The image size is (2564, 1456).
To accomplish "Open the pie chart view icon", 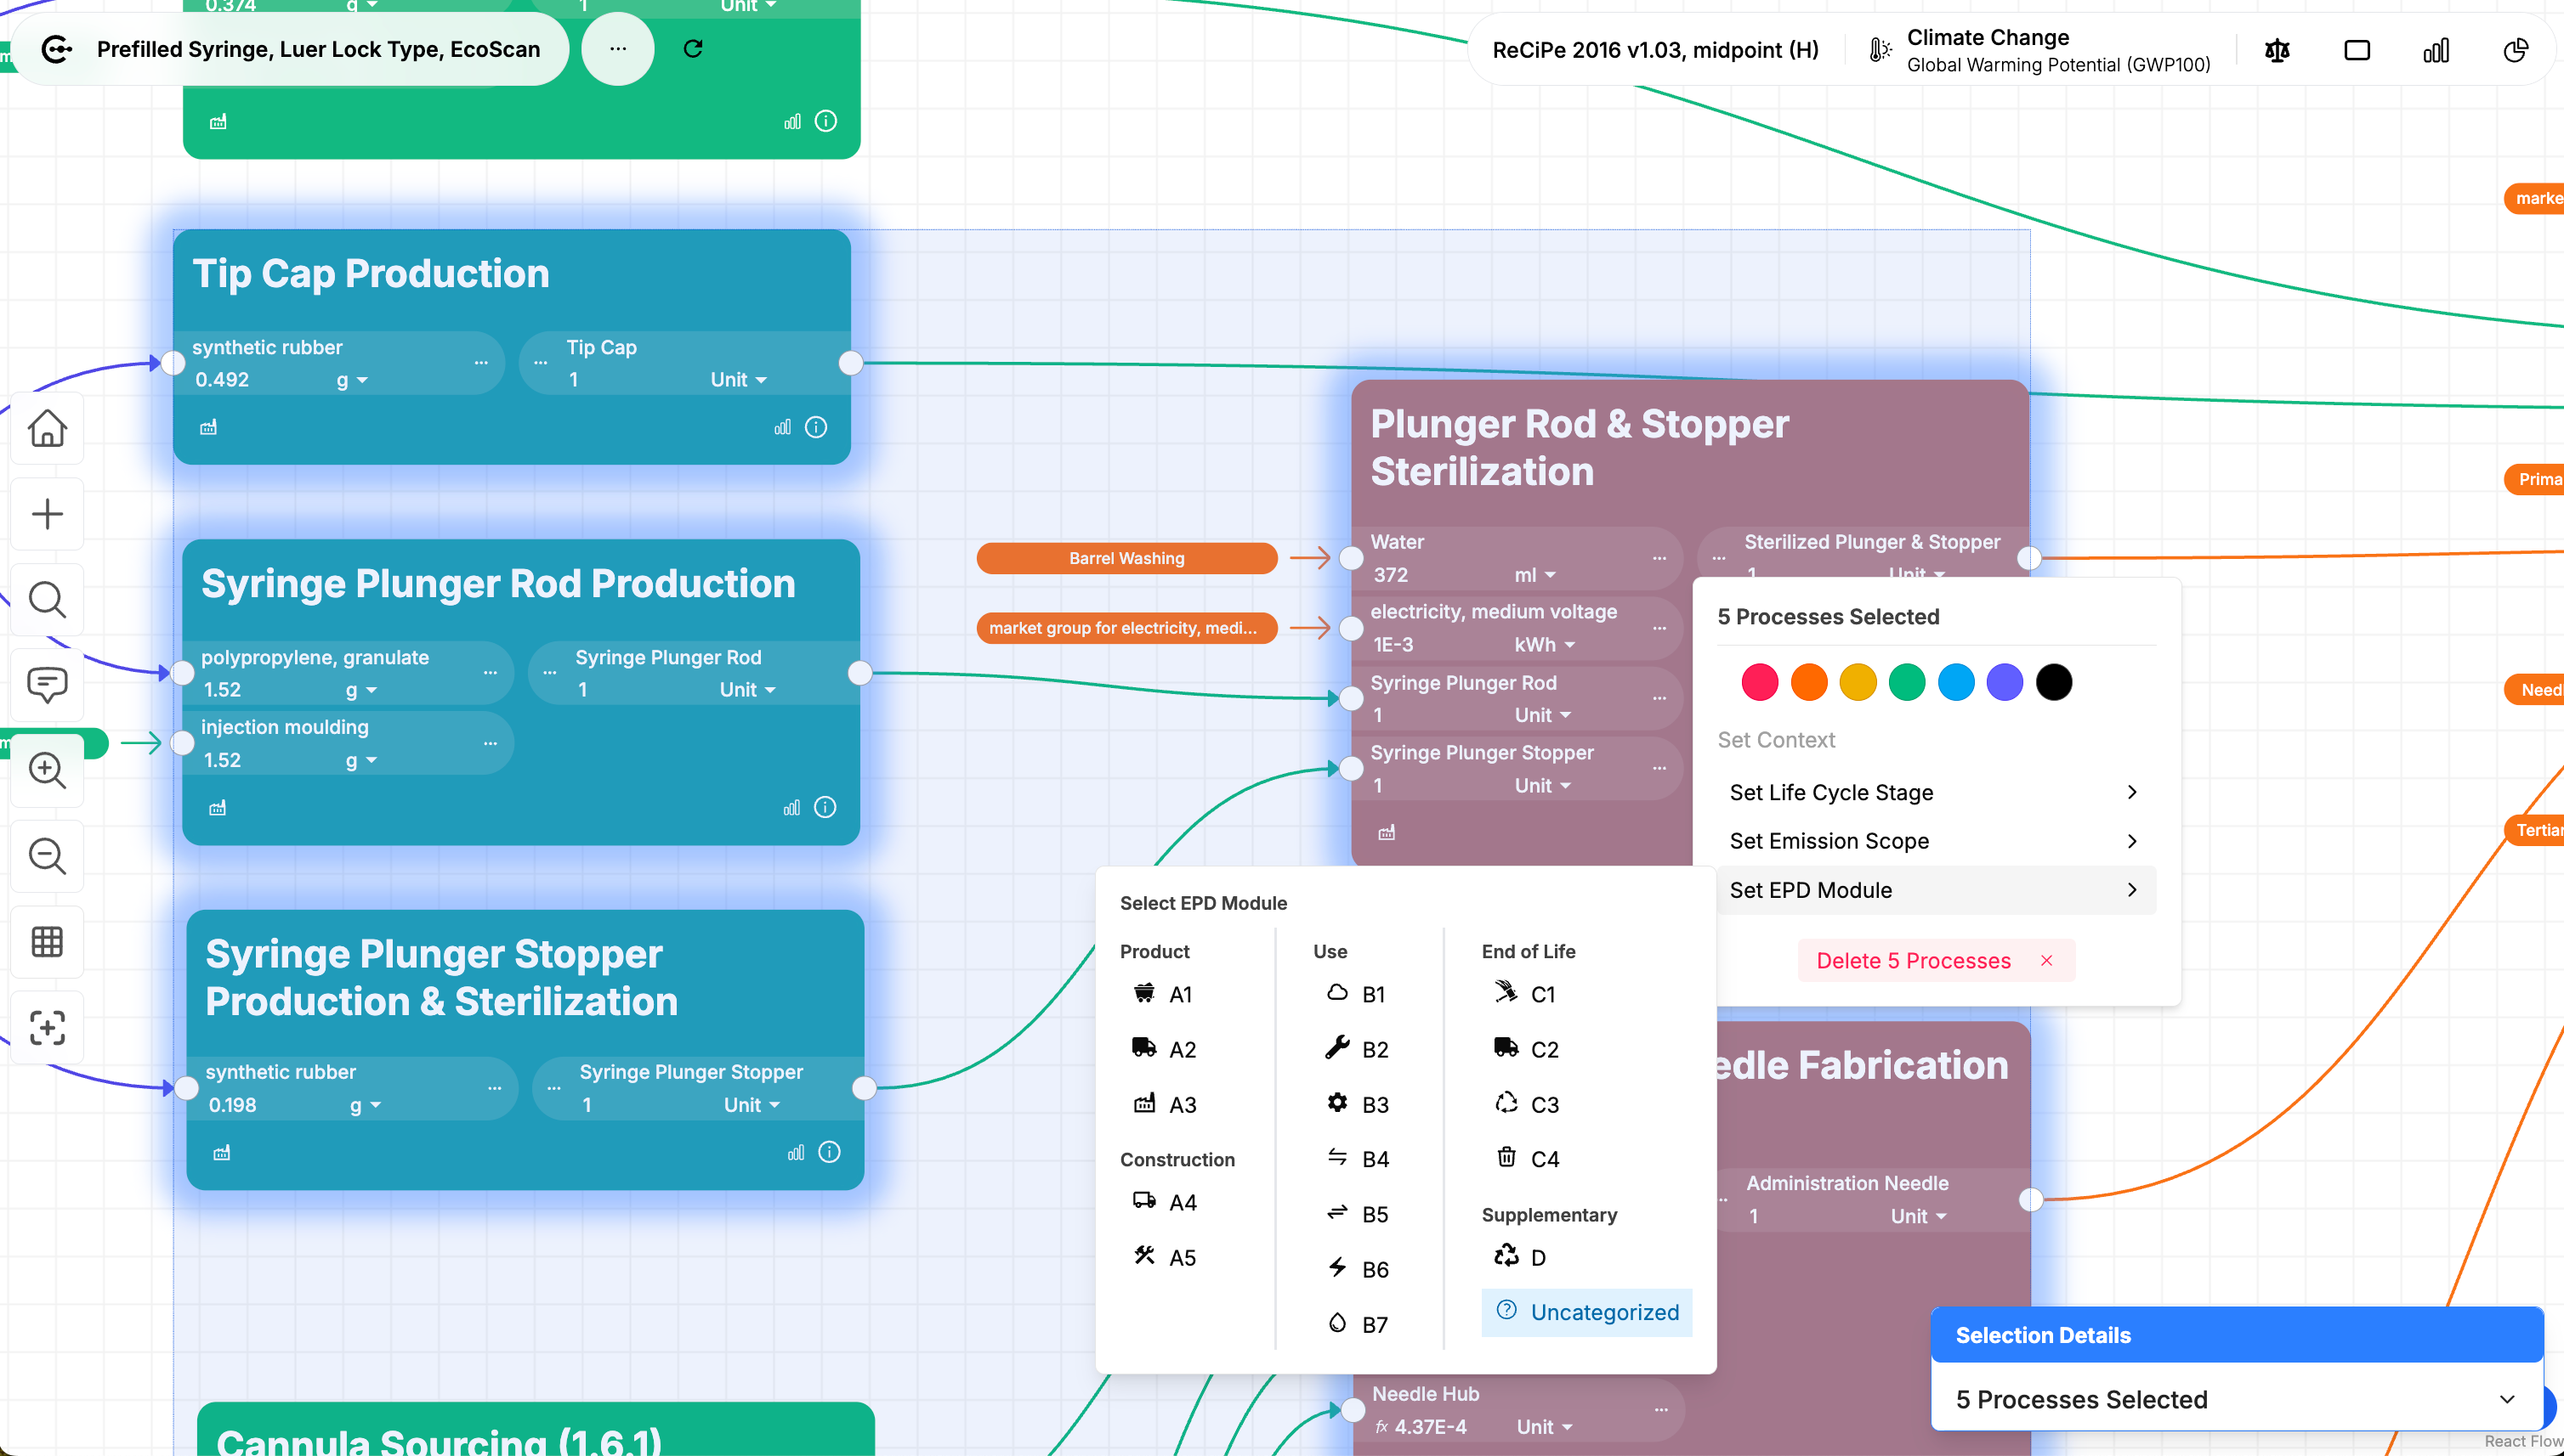I will [x=2515, y=50].
